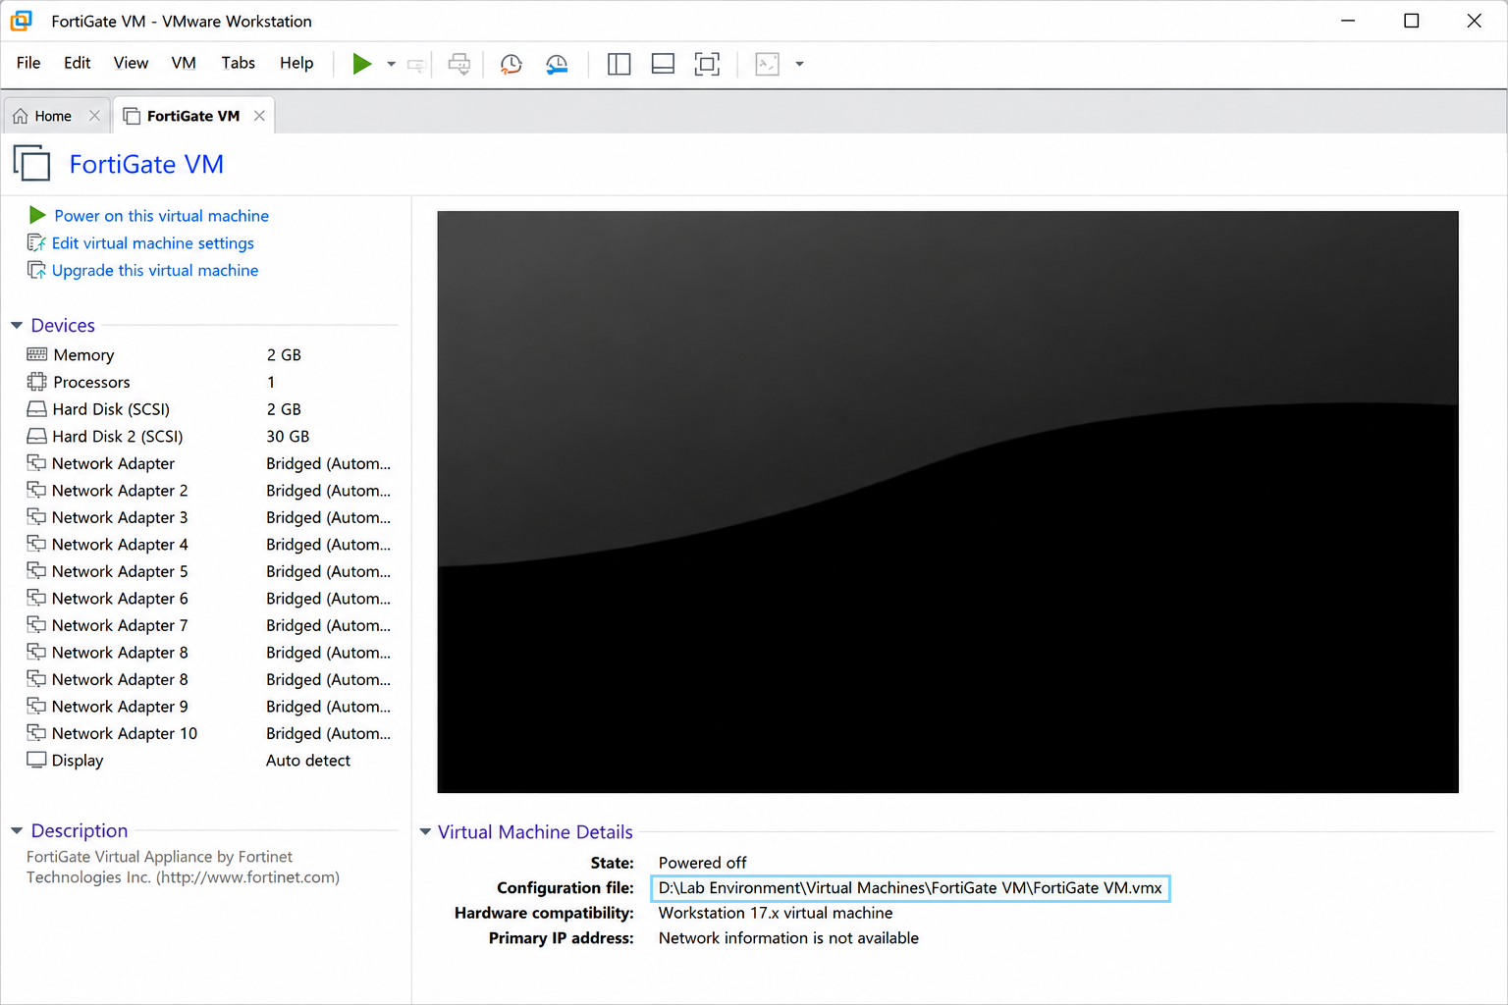1508x1005 pixels.
Task: Open the VM menu
Action: [x=184, y=63]
